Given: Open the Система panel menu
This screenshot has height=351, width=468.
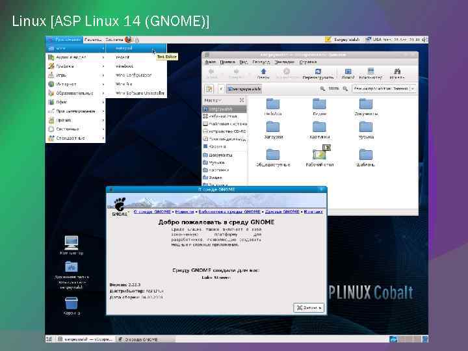Looking at the screenshot, I should pos(114,40).
